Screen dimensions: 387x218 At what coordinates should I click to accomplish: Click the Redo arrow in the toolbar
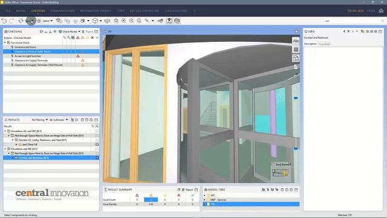[x=11, y=21]
